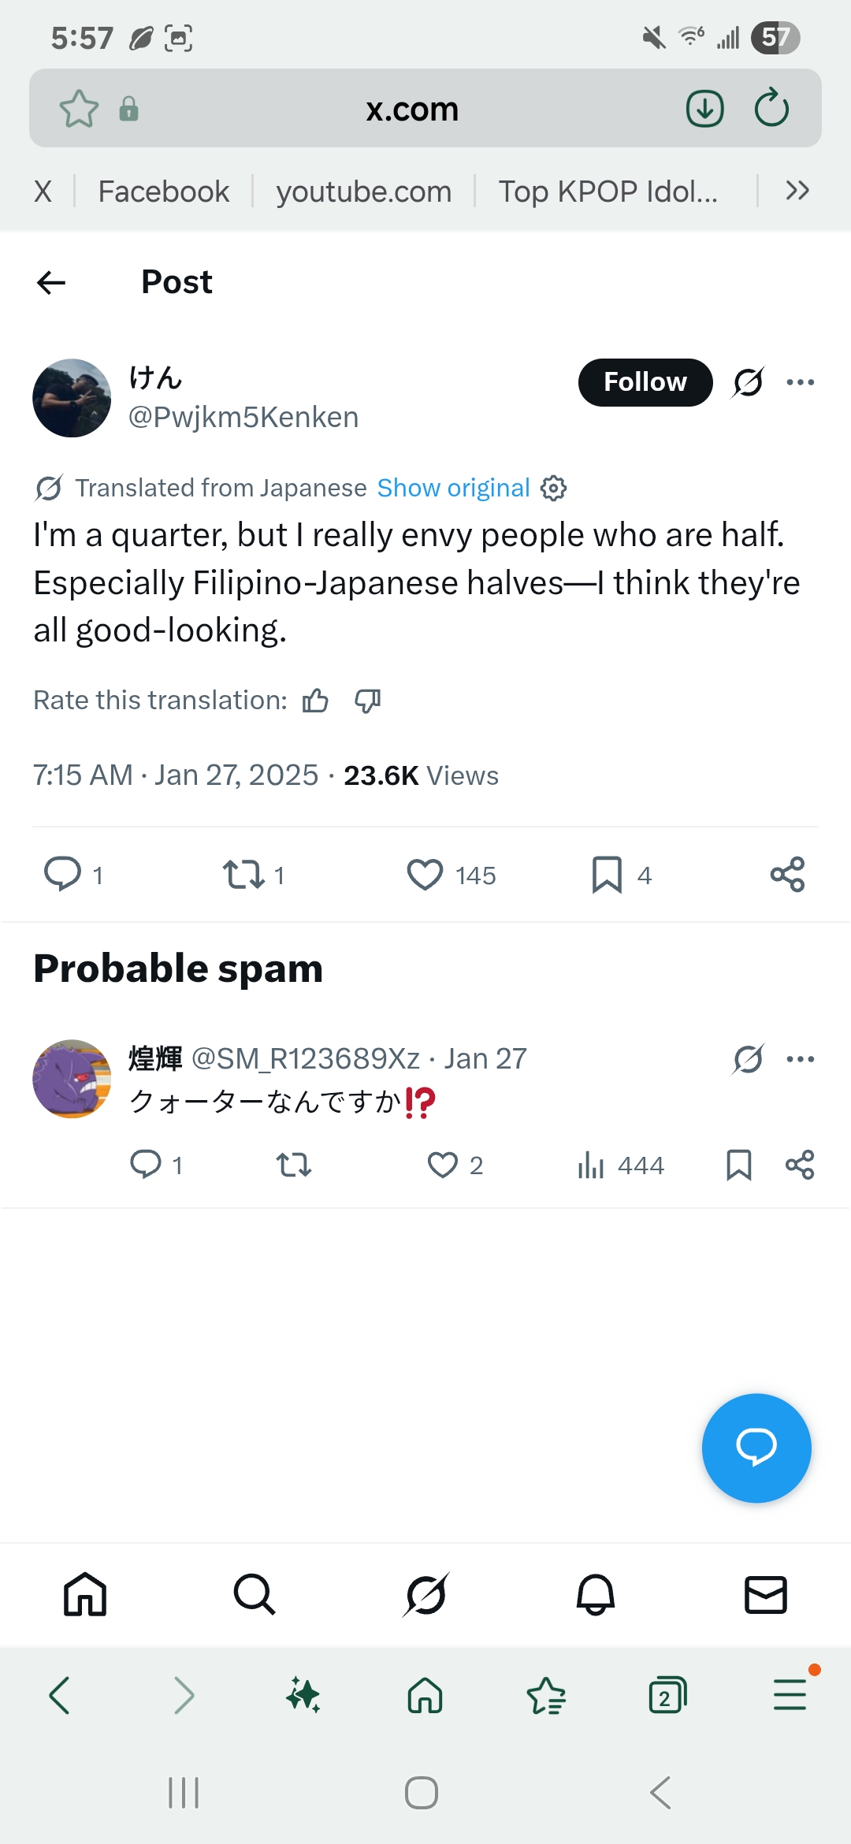The image size is (851, 1844).
Task: Tap the x.com address bar
Action: click(x=413, y=108)
